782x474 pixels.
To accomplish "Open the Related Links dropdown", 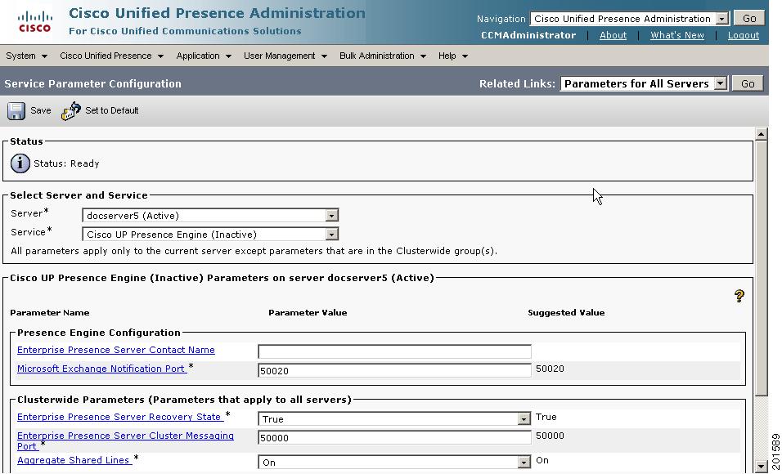I will (x=644, y=83).
